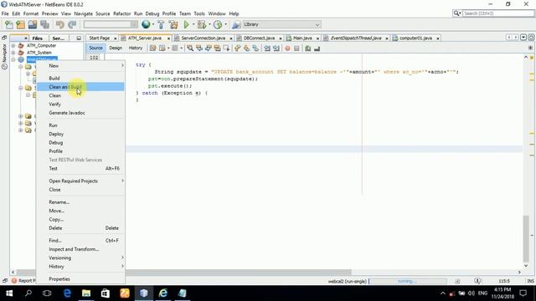Switch to the DBConnect.java tab
Screen dimensions: 536x301
point(259,38)
